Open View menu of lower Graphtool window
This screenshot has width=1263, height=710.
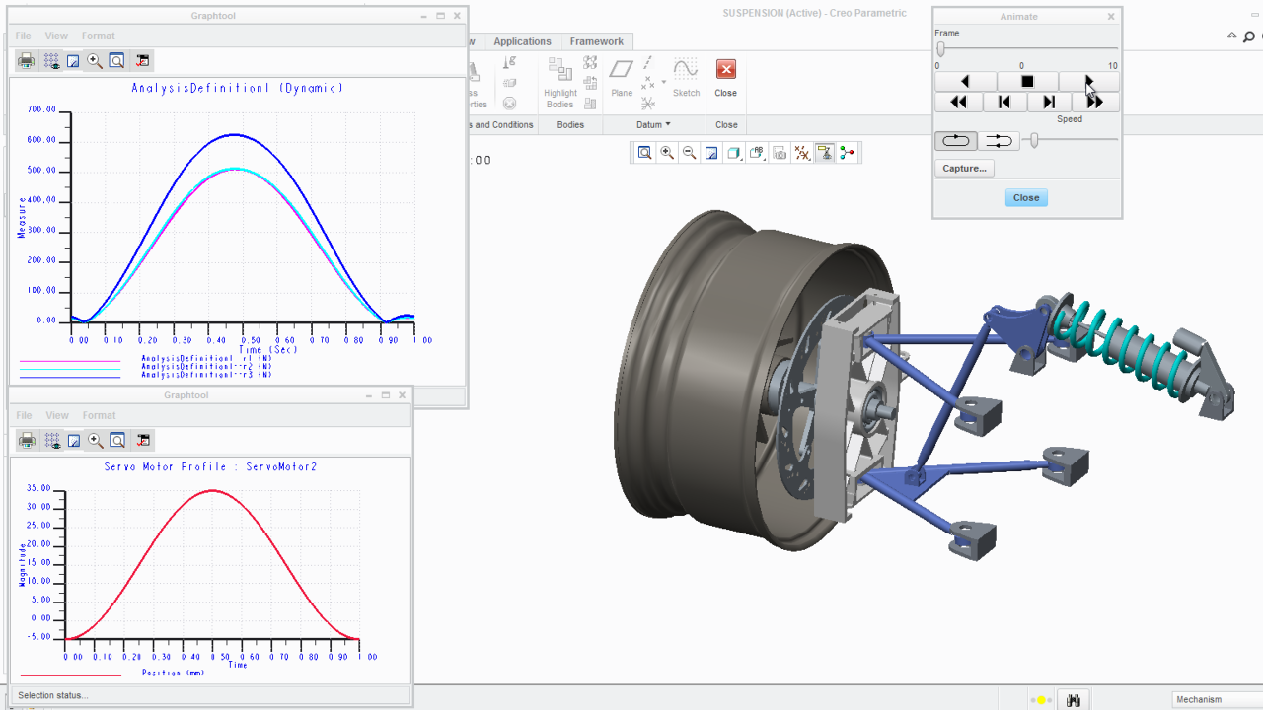tap(57, 416)
